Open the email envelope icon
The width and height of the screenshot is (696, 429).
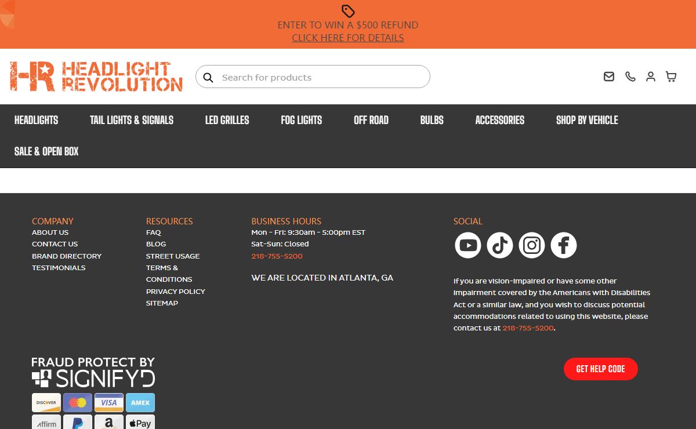[609, 77]
